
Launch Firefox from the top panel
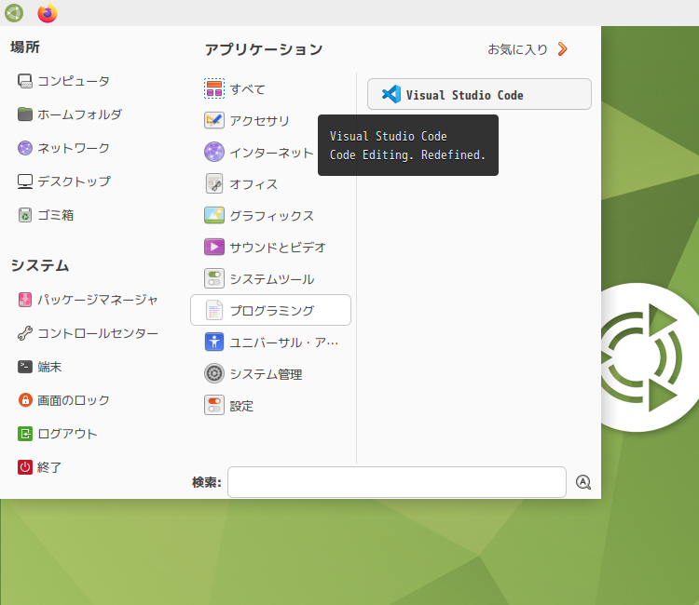pos(48,13)
